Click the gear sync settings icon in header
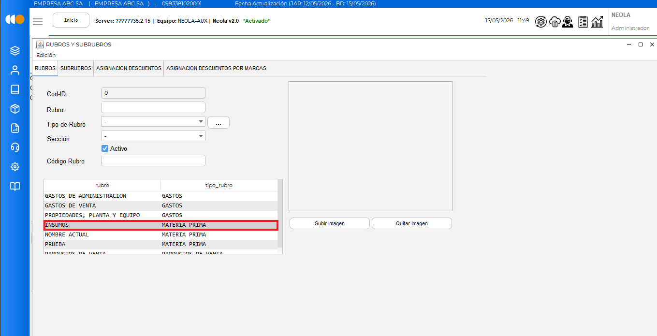The image size is (657, 336). pos(541,22)
